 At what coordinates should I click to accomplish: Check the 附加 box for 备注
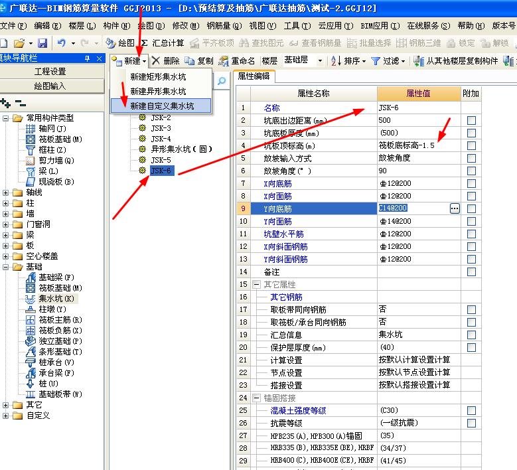tap(471, 272)
